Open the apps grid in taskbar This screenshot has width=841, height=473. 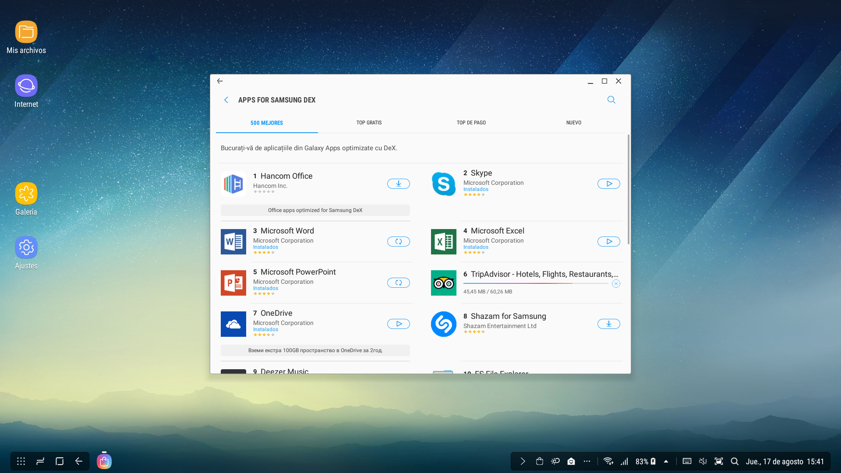(21, 461)
